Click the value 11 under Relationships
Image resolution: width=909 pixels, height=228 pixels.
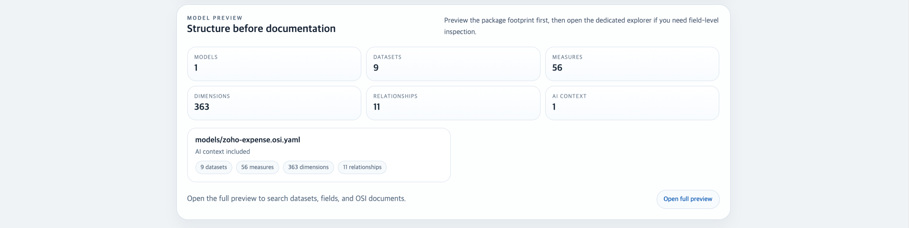[377, 107]
